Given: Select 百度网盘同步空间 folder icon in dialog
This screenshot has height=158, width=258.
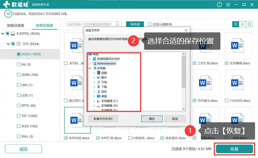Looking at the screenshot, I should pos(94,59).
